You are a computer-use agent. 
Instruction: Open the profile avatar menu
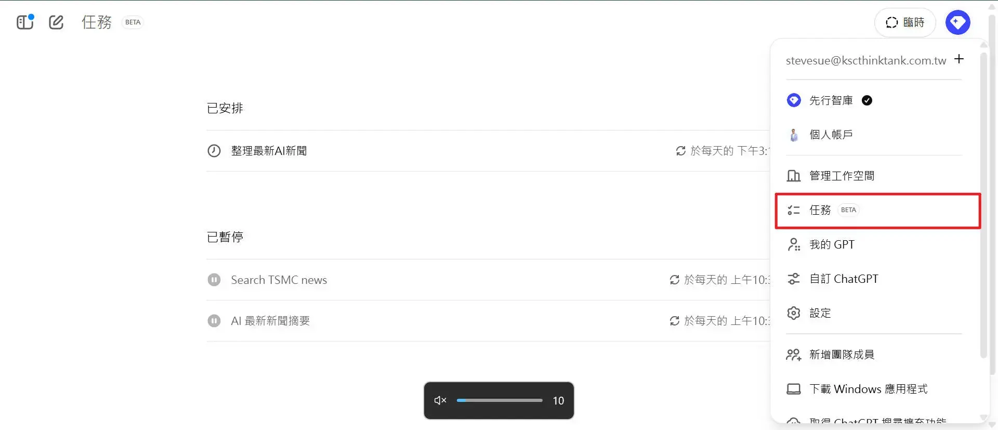pyautogui.click(x=957, y=22)
